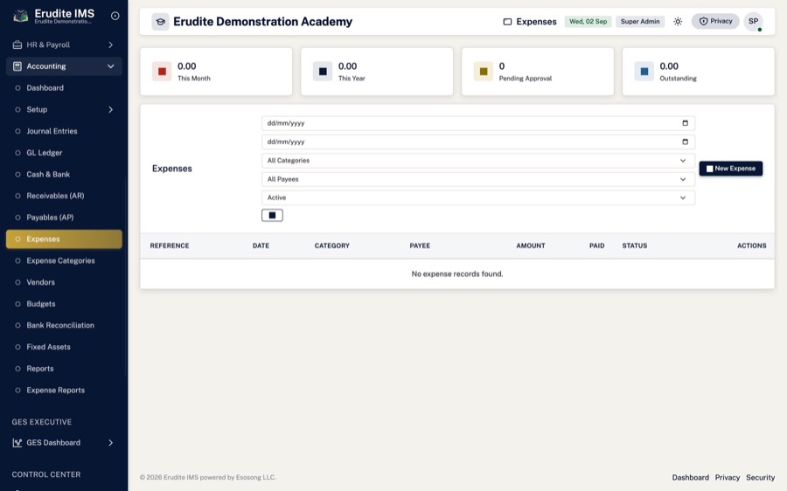Click the DATE column header
The image size is (787, 491).
click(261, 245)
